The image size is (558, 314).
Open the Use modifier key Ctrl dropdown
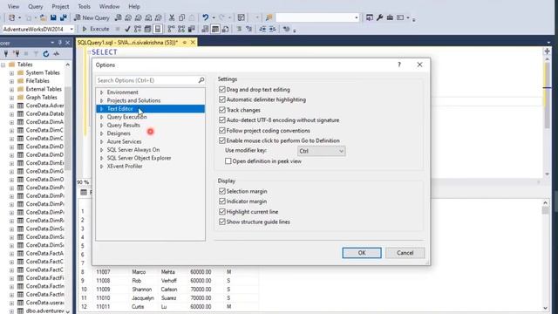[321, 151]
